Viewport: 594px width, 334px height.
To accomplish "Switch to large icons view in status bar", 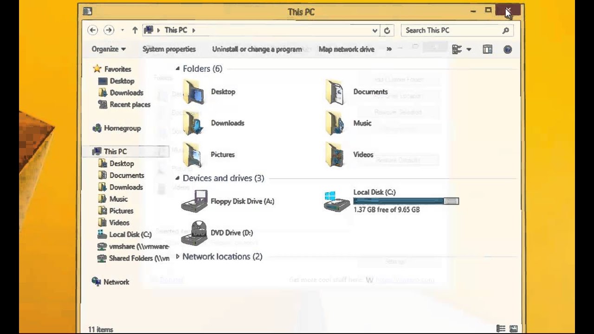I will tap(514, 329).
